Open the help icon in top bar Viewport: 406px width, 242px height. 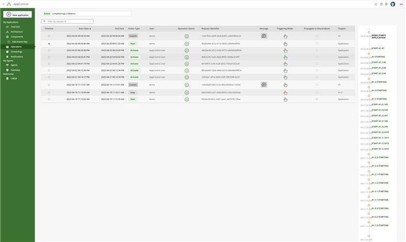pos(381,4)
